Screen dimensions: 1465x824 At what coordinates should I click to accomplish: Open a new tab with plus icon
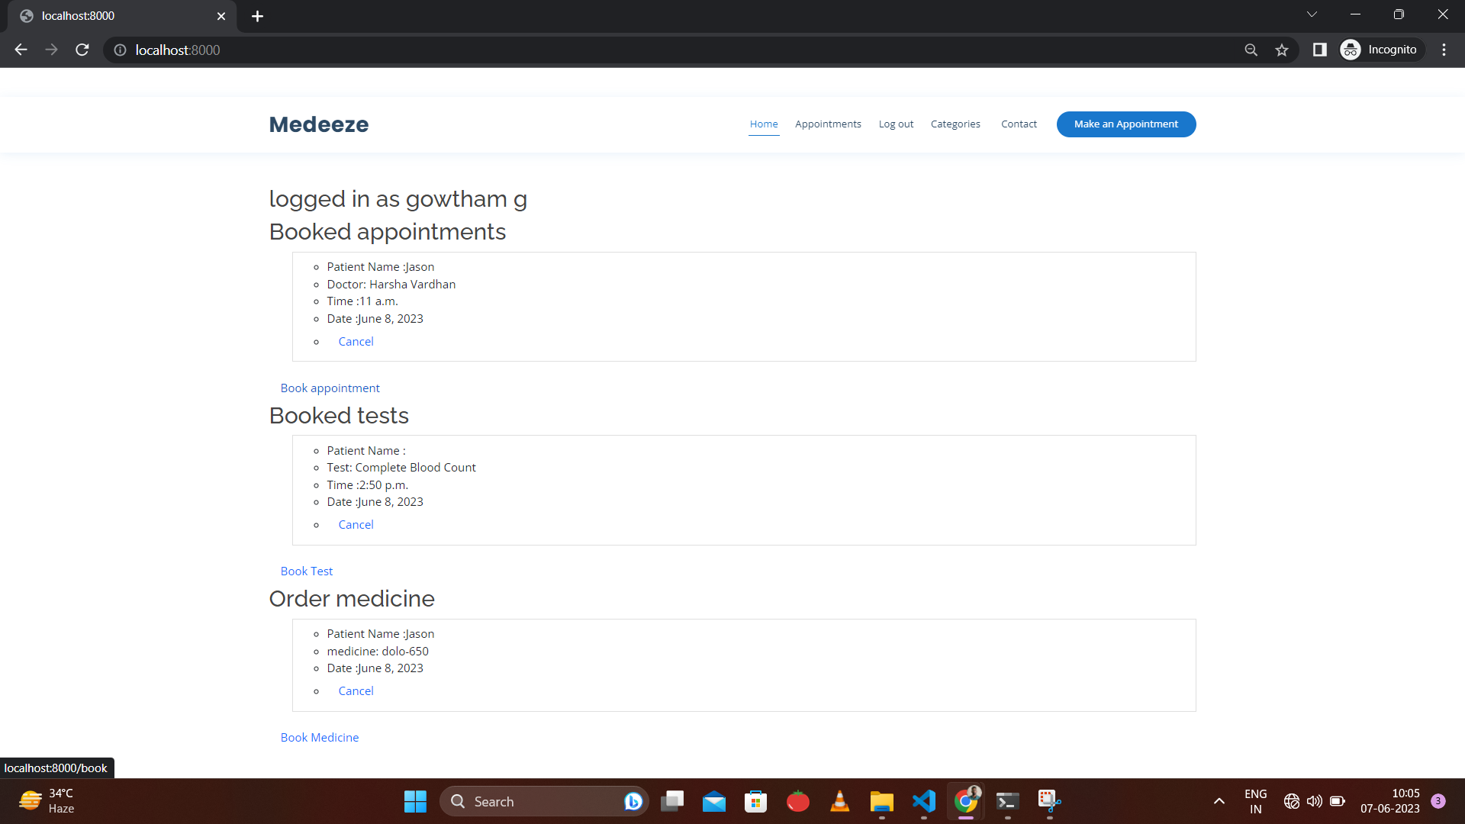[x=257, y=16]
